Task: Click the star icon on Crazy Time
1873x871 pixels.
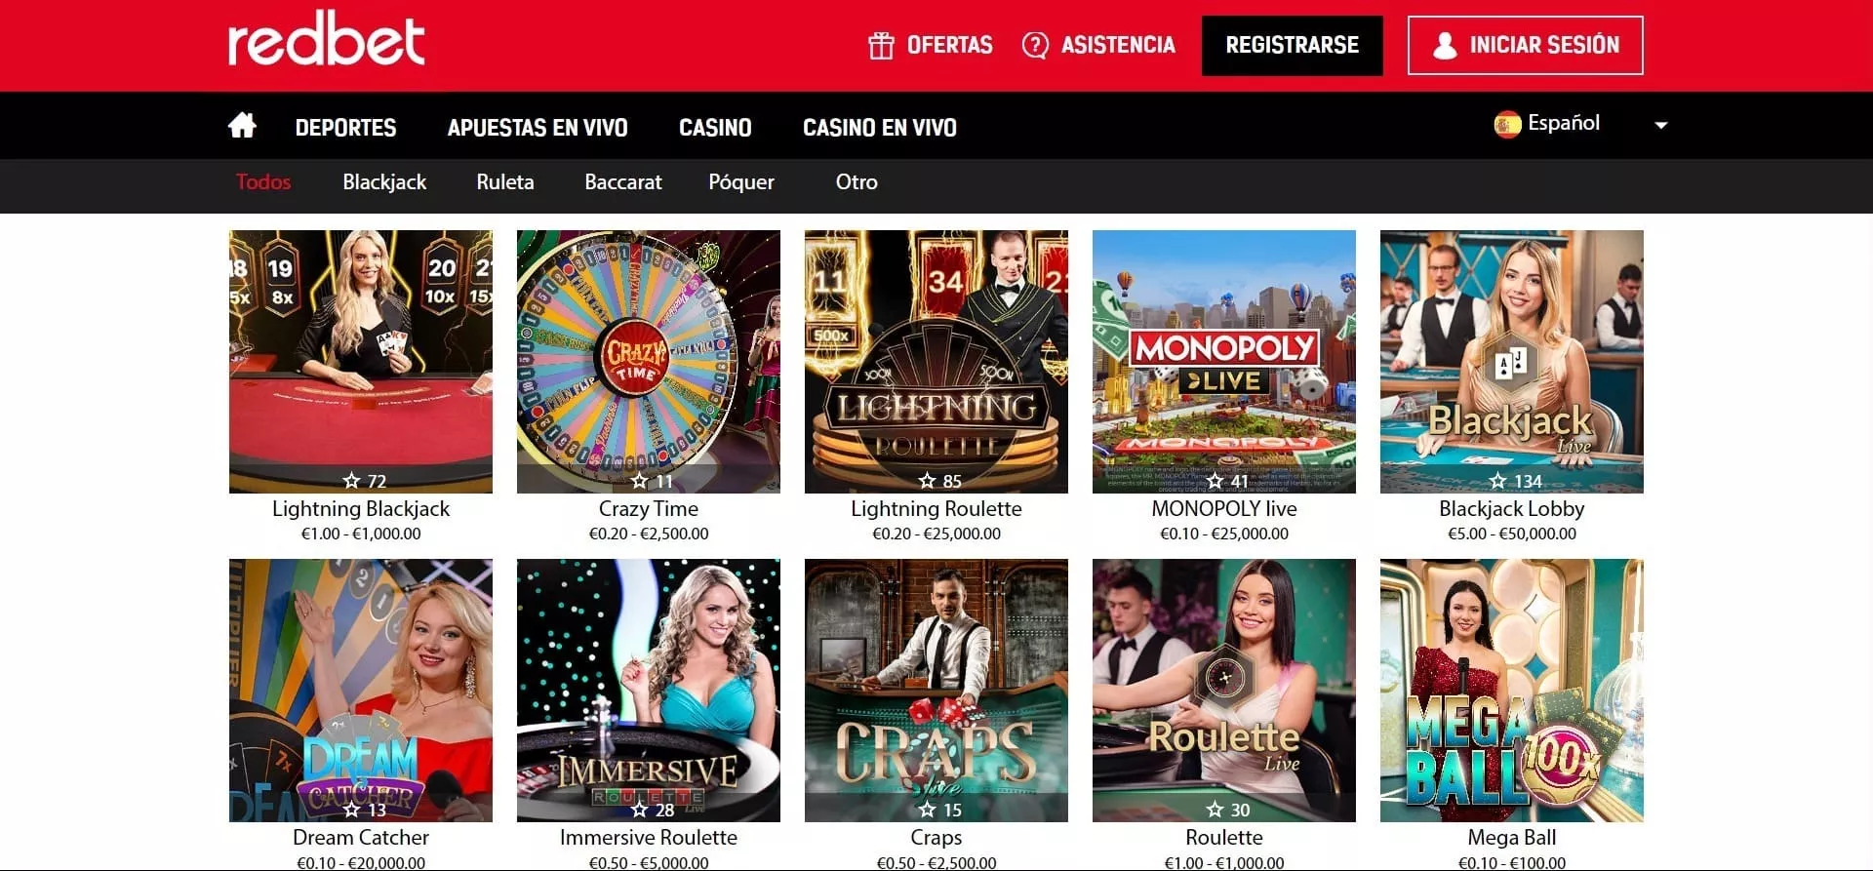Action: click(x=640, y=480)
